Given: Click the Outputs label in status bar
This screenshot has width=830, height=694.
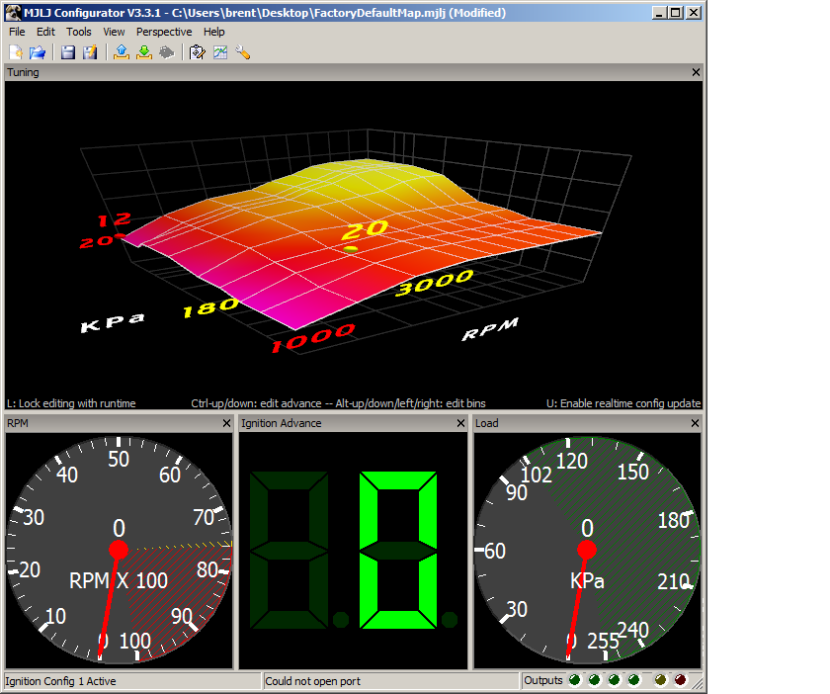Looking at the screenshot, I should click(x=543, y=680).
